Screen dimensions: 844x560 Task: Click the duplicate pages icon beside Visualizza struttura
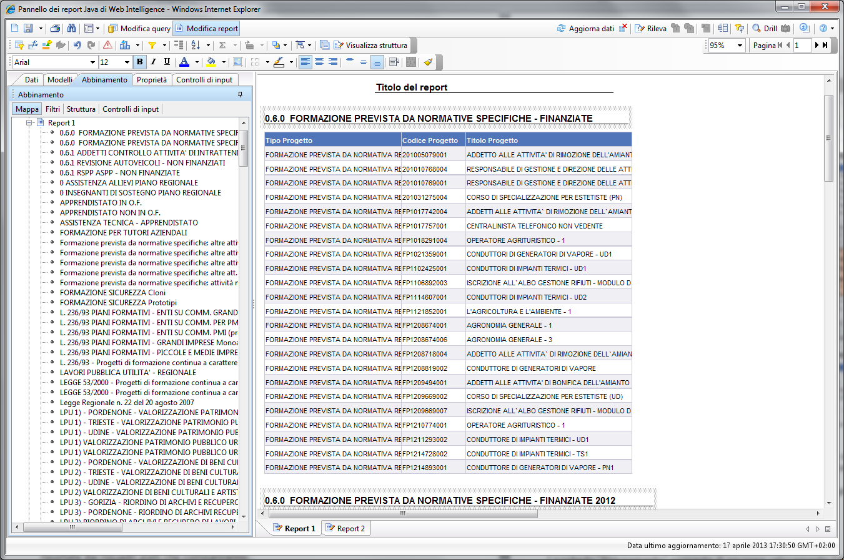click(x=325, y=45)
